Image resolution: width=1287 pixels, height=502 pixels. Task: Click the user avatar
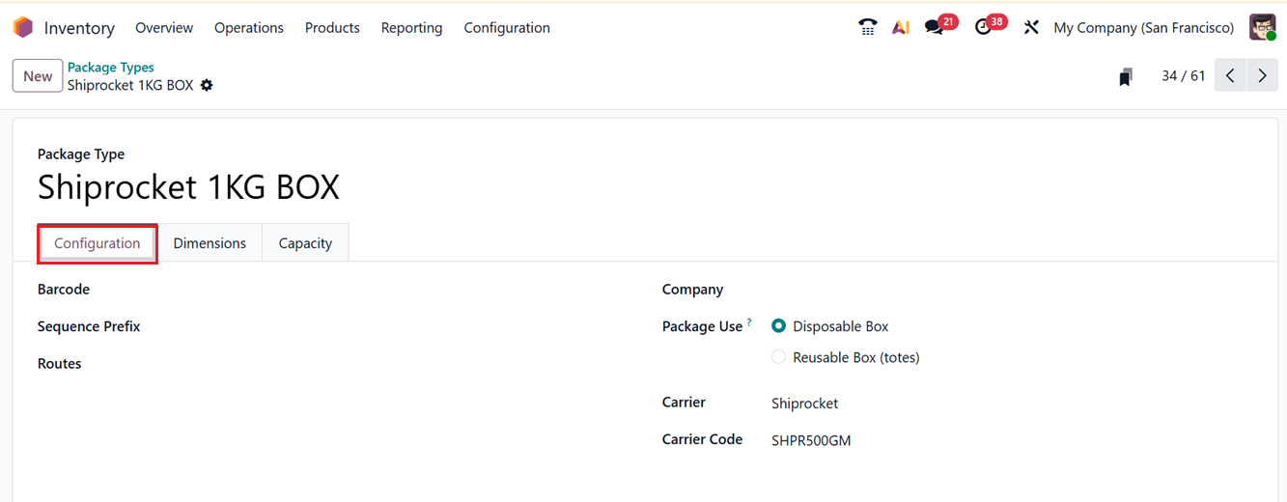(1262, 28)
